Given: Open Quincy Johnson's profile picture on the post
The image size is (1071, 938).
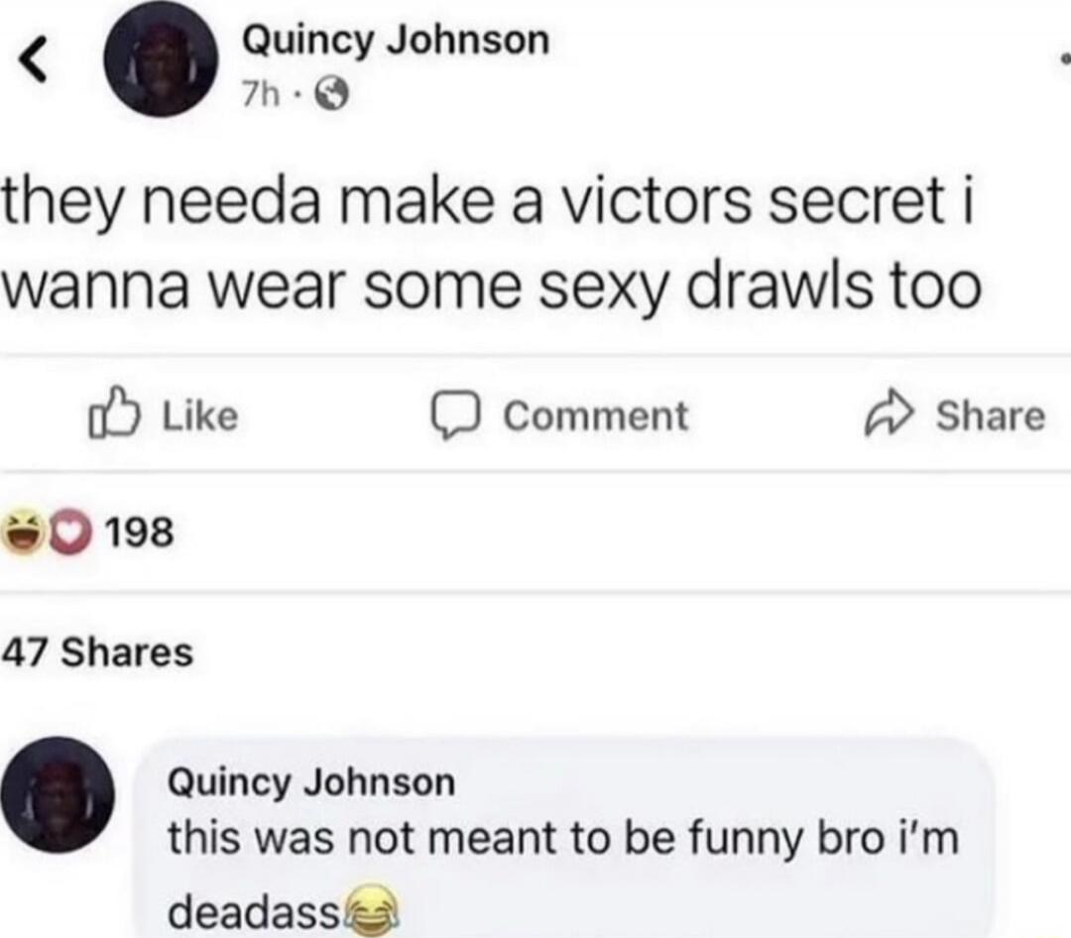Looking at the screenshot, I should pyautogui.click(x=164, y=61).
